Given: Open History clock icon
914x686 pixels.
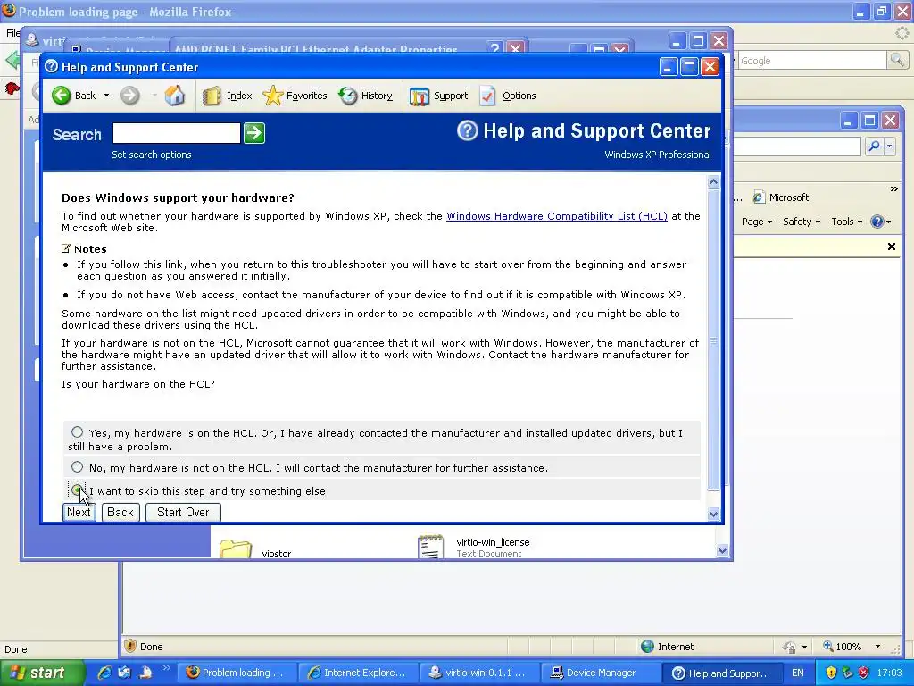Looking at the screenshot, I should [x=348, y=96].
